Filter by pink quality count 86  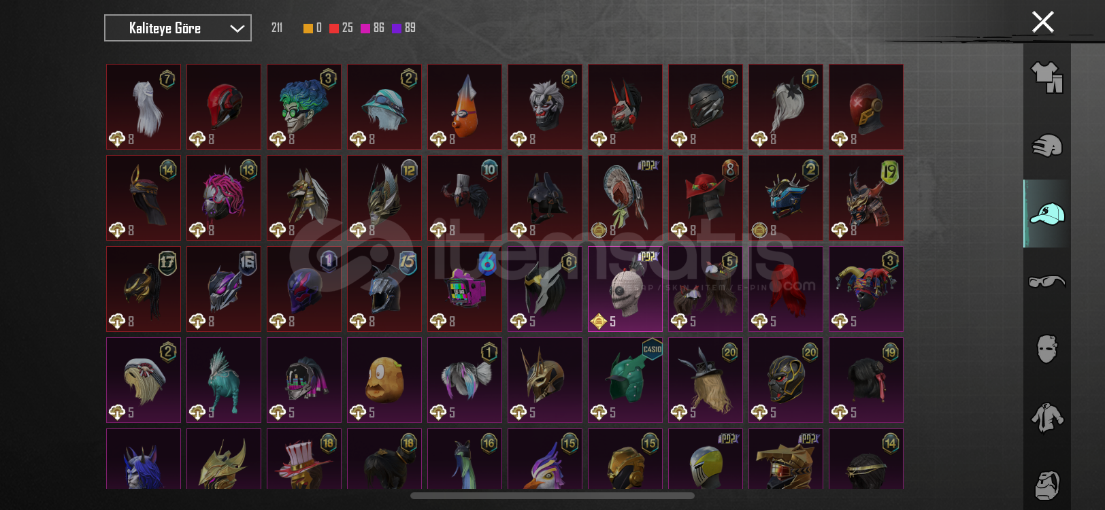(372, 28)
